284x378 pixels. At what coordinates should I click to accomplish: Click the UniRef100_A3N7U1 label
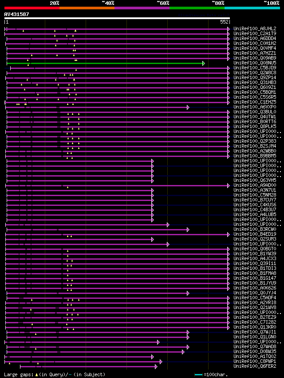point(255,190)
